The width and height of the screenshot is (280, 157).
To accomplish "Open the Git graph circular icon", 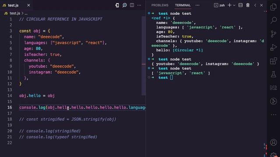I will 273,101.
